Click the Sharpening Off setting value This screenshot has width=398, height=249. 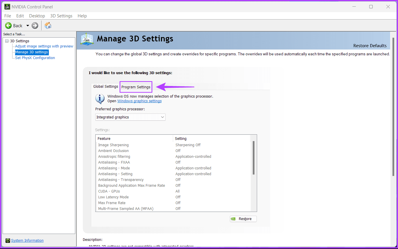pos(188,145)
